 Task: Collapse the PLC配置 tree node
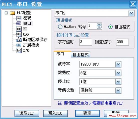coord(6,13)
